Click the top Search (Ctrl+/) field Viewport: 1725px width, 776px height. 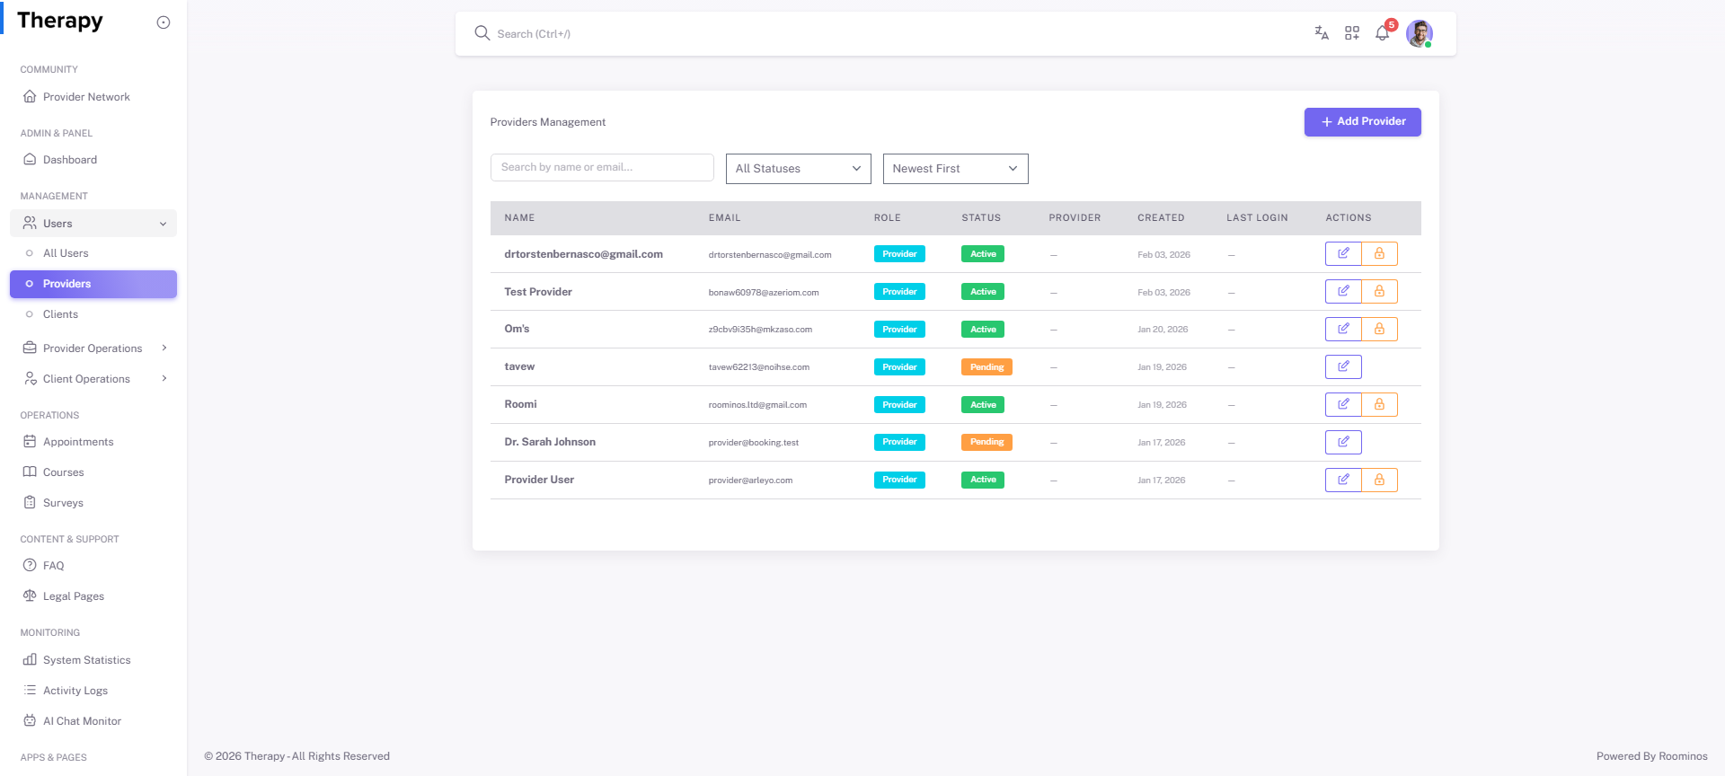[x=534, y=34]
